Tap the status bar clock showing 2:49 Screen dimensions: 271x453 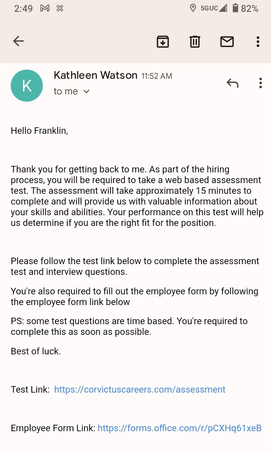(x=23, y=8)
